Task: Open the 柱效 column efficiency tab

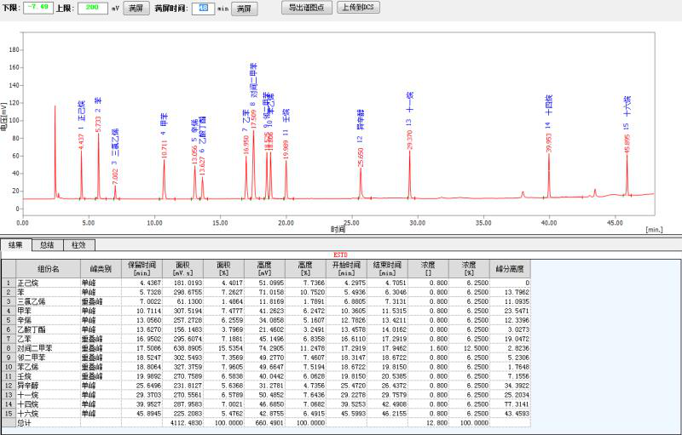Action: (x=78, y=245)
